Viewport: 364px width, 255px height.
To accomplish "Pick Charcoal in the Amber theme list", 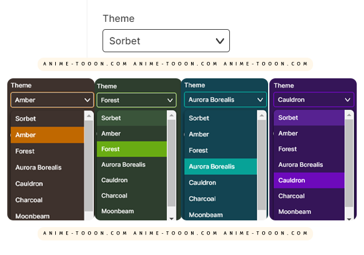I will click(x=47, y=200).
